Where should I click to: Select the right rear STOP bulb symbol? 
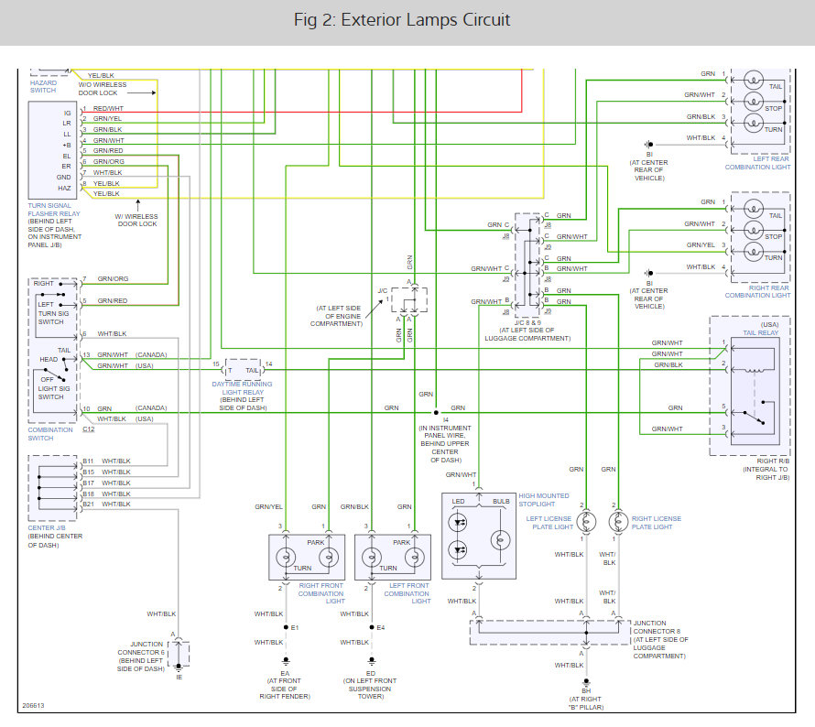[753, 230]
